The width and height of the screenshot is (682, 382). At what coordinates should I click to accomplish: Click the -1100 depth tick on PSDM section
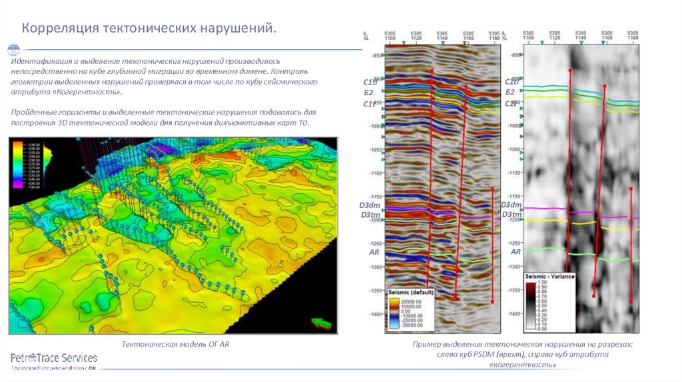[x=377, y=173]
